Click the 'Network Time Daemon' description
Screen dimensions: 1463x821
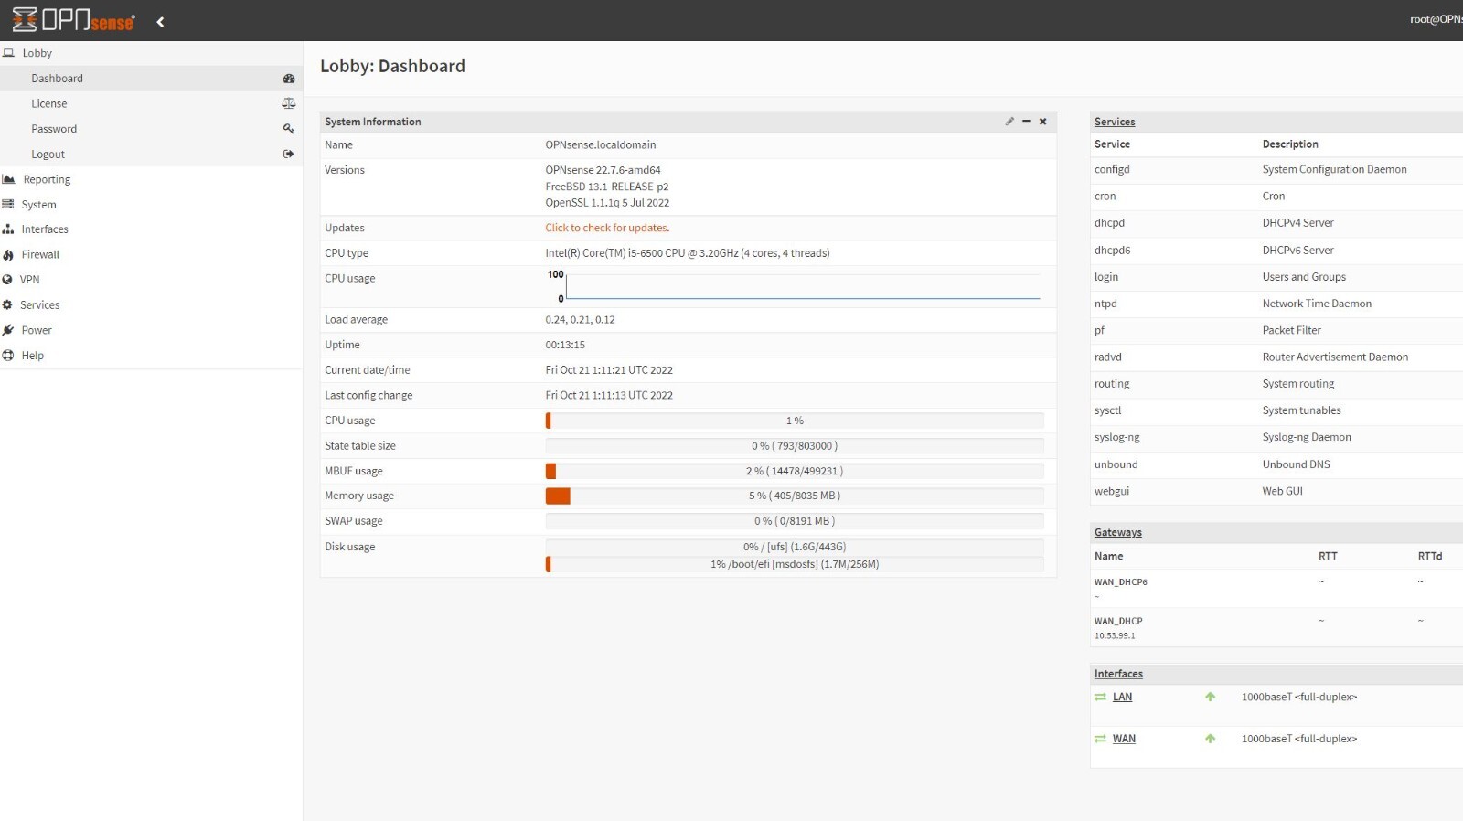(x=1317, y=304)
